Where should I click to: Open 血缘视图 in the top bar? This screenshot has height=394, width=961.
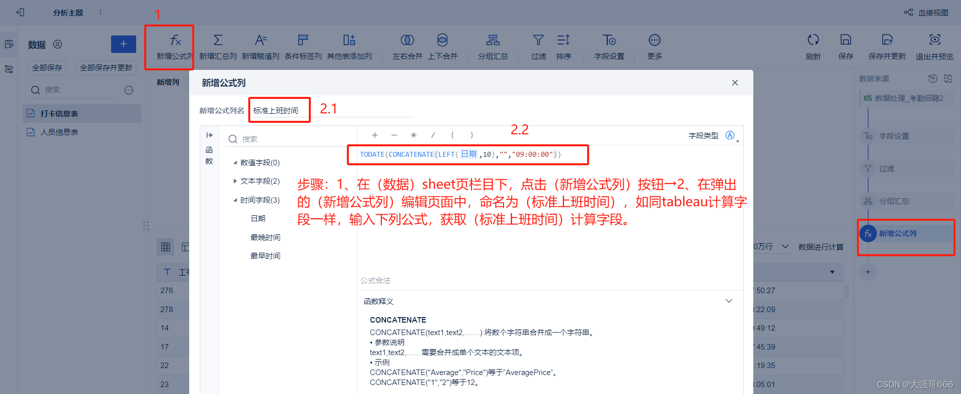tap(926, 12)
